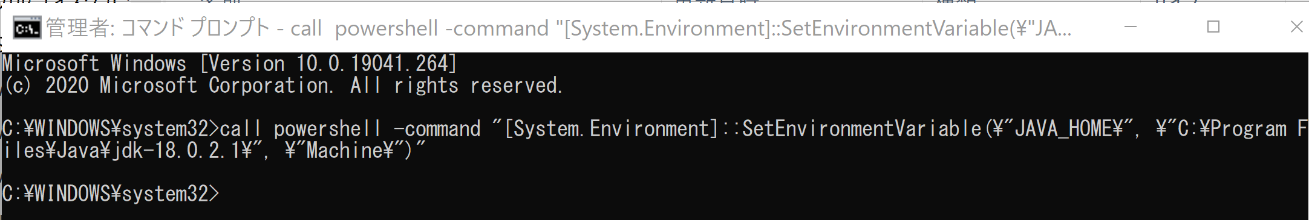Click the word powershell in the command
This screenshot has height=220, width=1309.
click(x=327, y=129)
